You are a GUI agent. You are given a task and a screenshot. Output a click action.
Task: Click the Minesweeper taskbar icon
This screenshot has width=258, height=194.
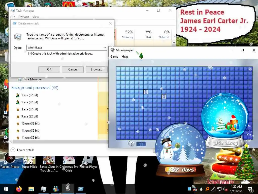pyautogui.click(x=68, y=189)
